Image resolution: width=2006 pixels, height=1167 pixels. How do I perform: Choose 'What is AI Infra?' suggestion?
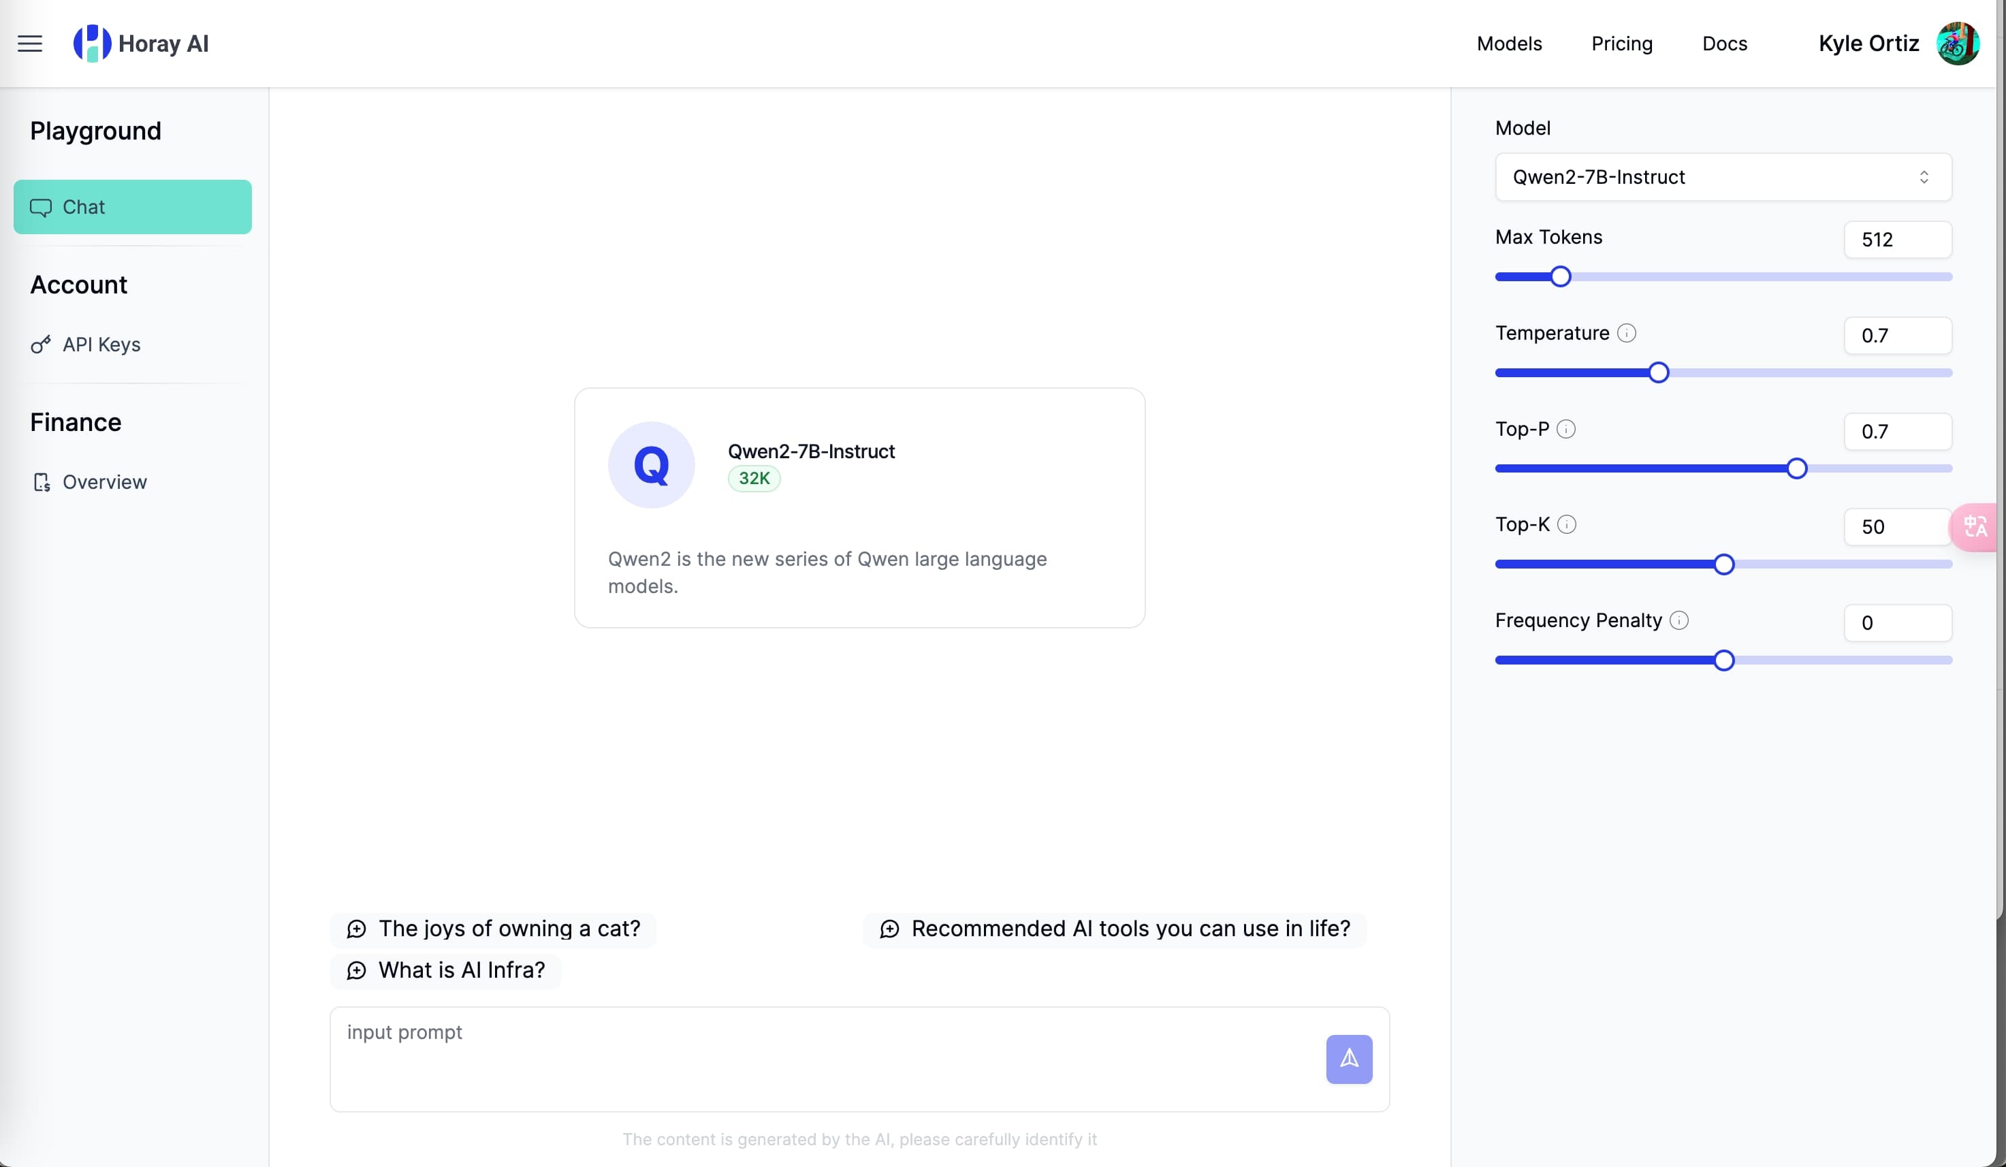(x=446, y=970)
